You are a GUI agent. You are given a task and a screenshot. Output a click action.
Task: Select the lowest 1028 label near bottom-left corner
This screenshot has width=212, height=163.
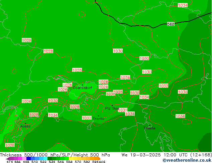[x=10, y=145]
